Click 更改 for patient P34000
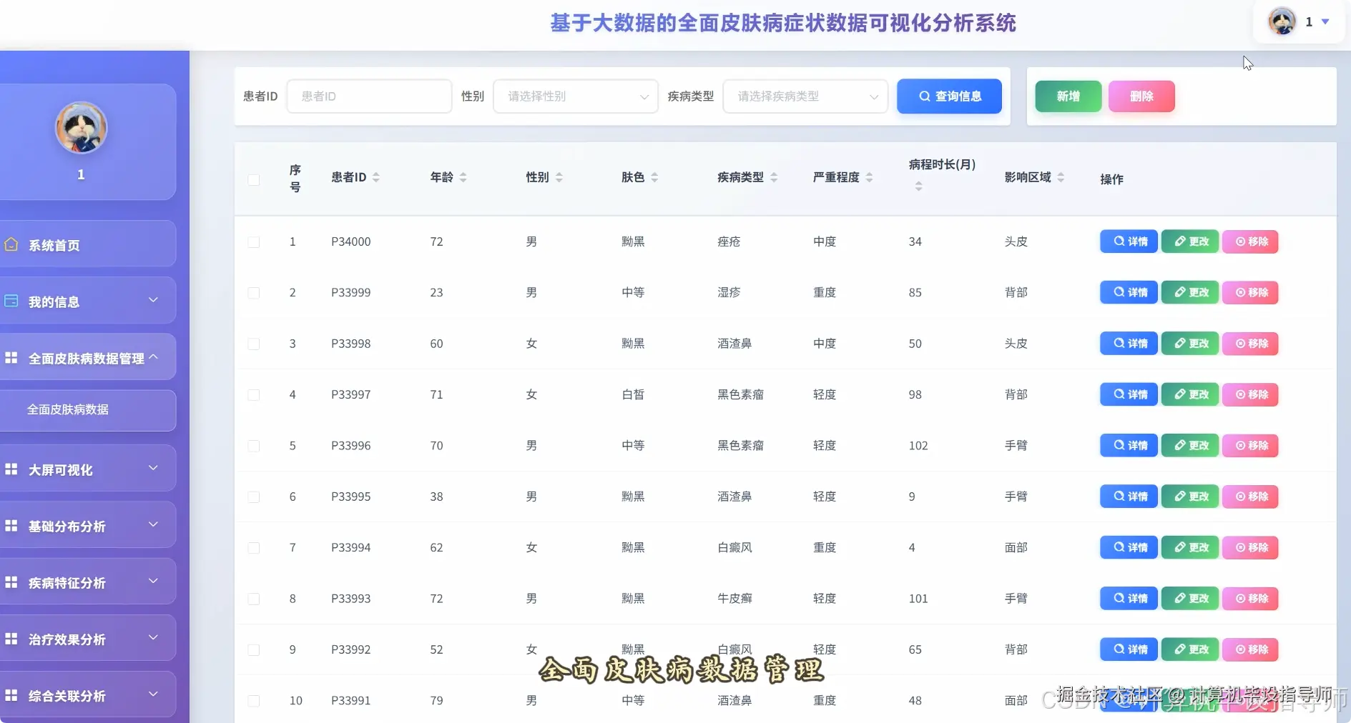 pyautogui.click(x=1190, y=241)
